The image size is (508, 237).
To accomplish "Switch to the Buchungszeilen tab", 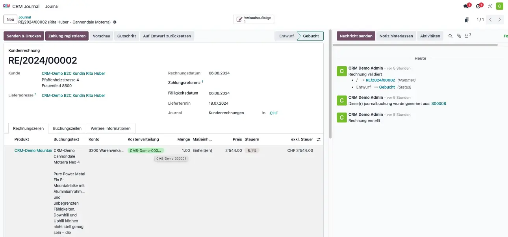I will click(67, 128).
